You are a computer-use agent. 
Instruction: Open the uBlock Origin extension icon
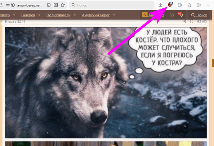(170, 5)
